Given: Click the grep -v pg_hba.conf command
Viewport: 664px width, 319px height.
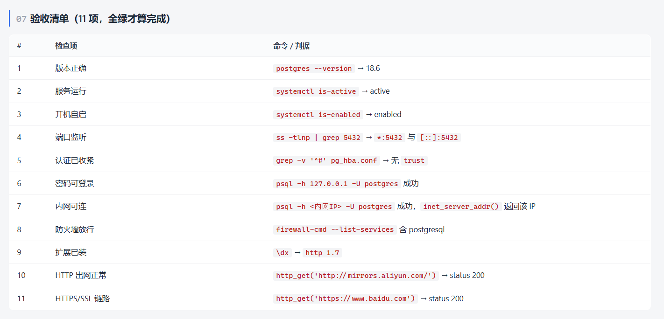Looking at the screenshot, I should point(326,160).
